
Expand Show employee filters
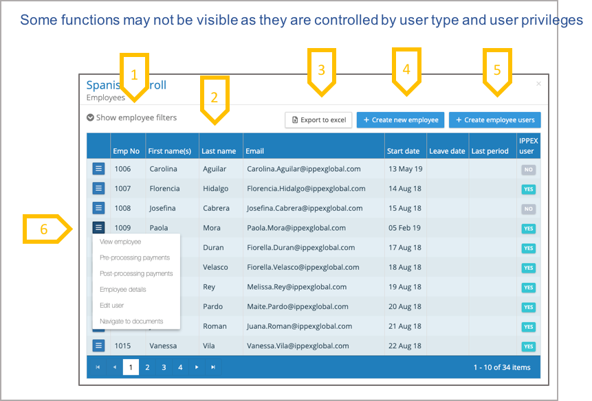tap(131, 118)
